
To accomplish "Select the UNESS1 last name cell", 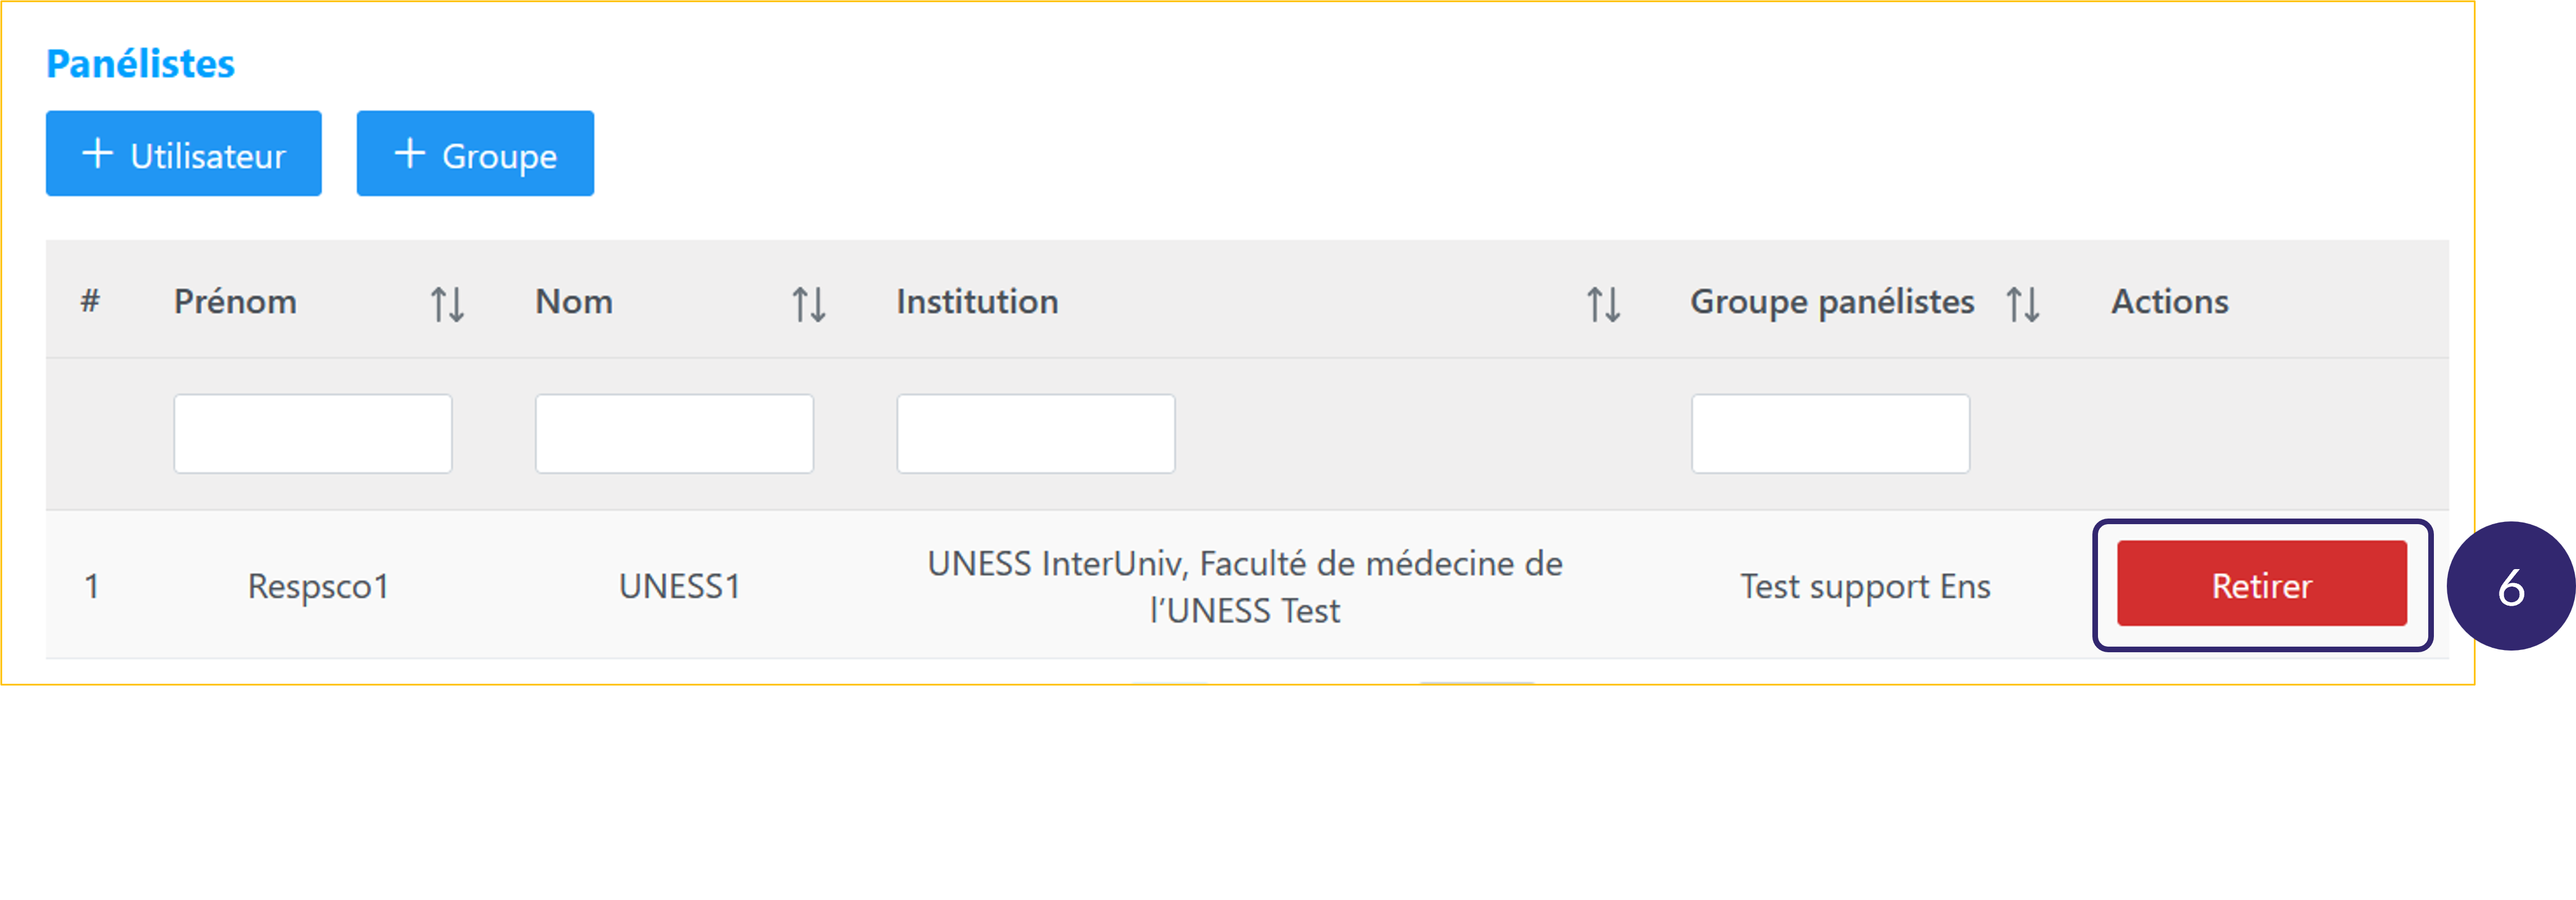I will pyautogui.click(x=679, y=586).
